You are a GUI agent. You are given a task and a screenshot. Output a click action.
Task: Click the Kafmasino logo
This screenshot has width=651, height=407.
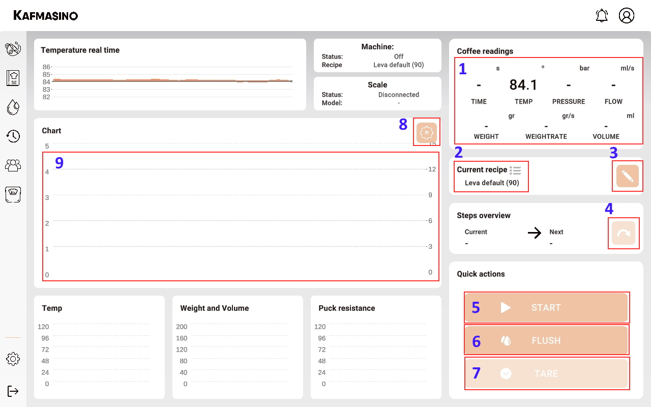coord(46,15)
